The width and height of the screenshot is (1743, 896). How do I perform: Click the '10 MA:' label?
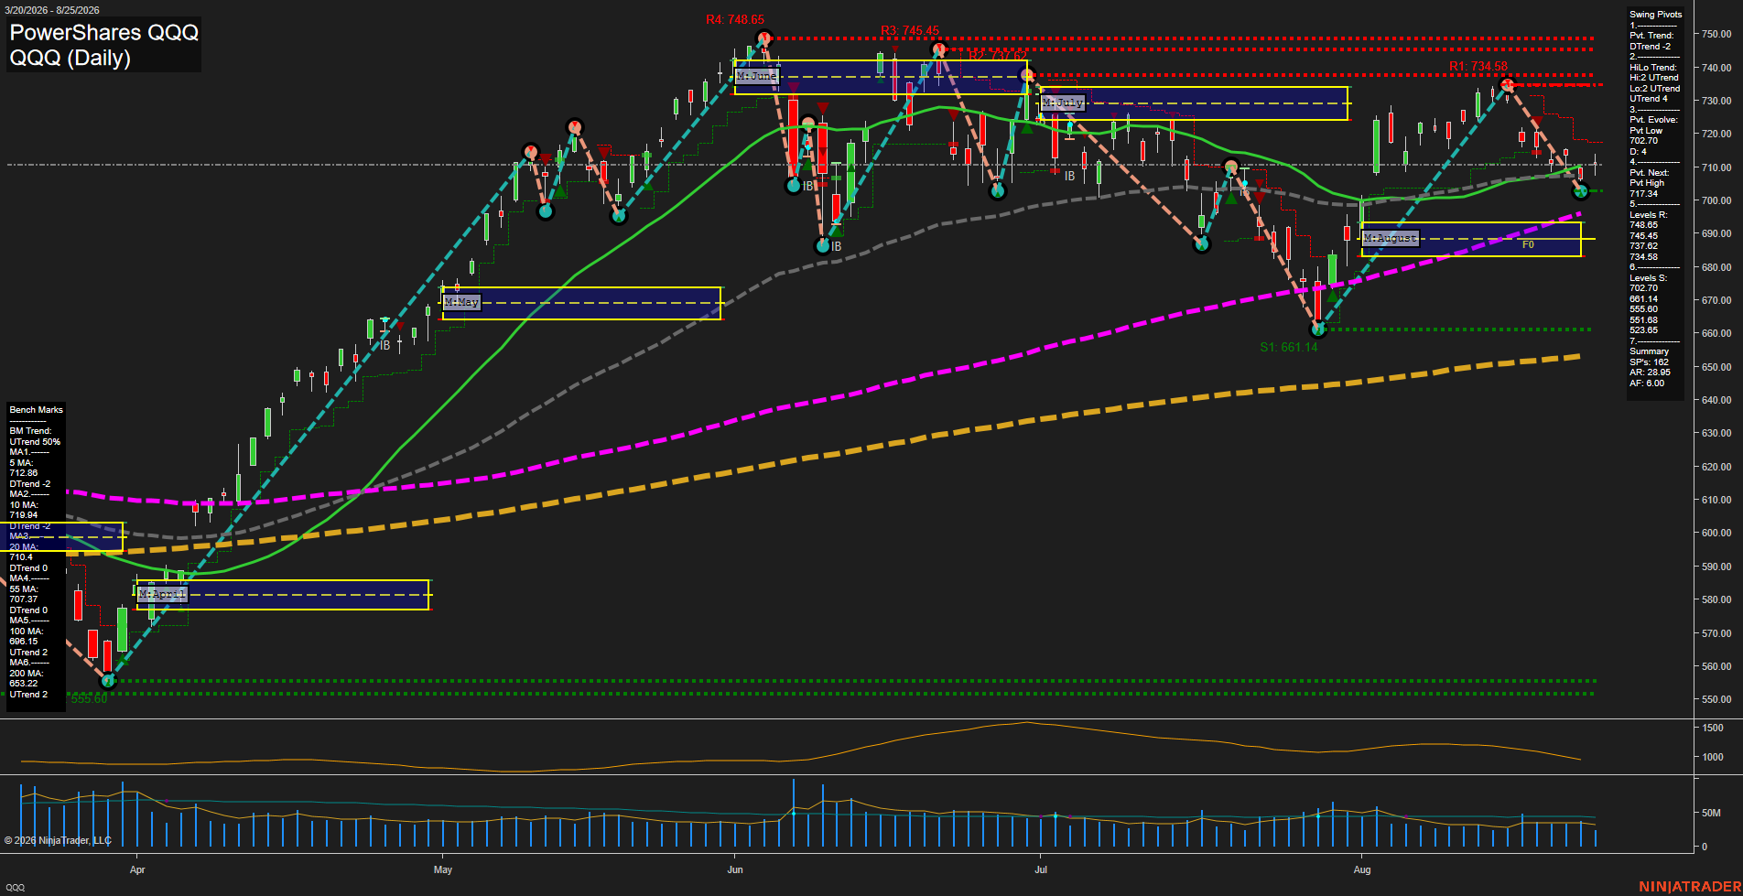pyautogui.click(x=24, y=505)
